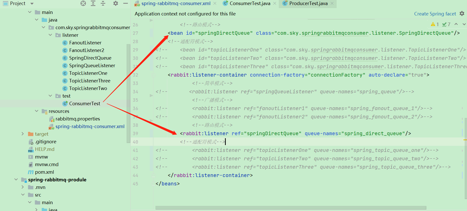467x211 pixels.
Task: Collapse the com.sky.springrabbitmqconsumer package
Action: tap(43, 27)
